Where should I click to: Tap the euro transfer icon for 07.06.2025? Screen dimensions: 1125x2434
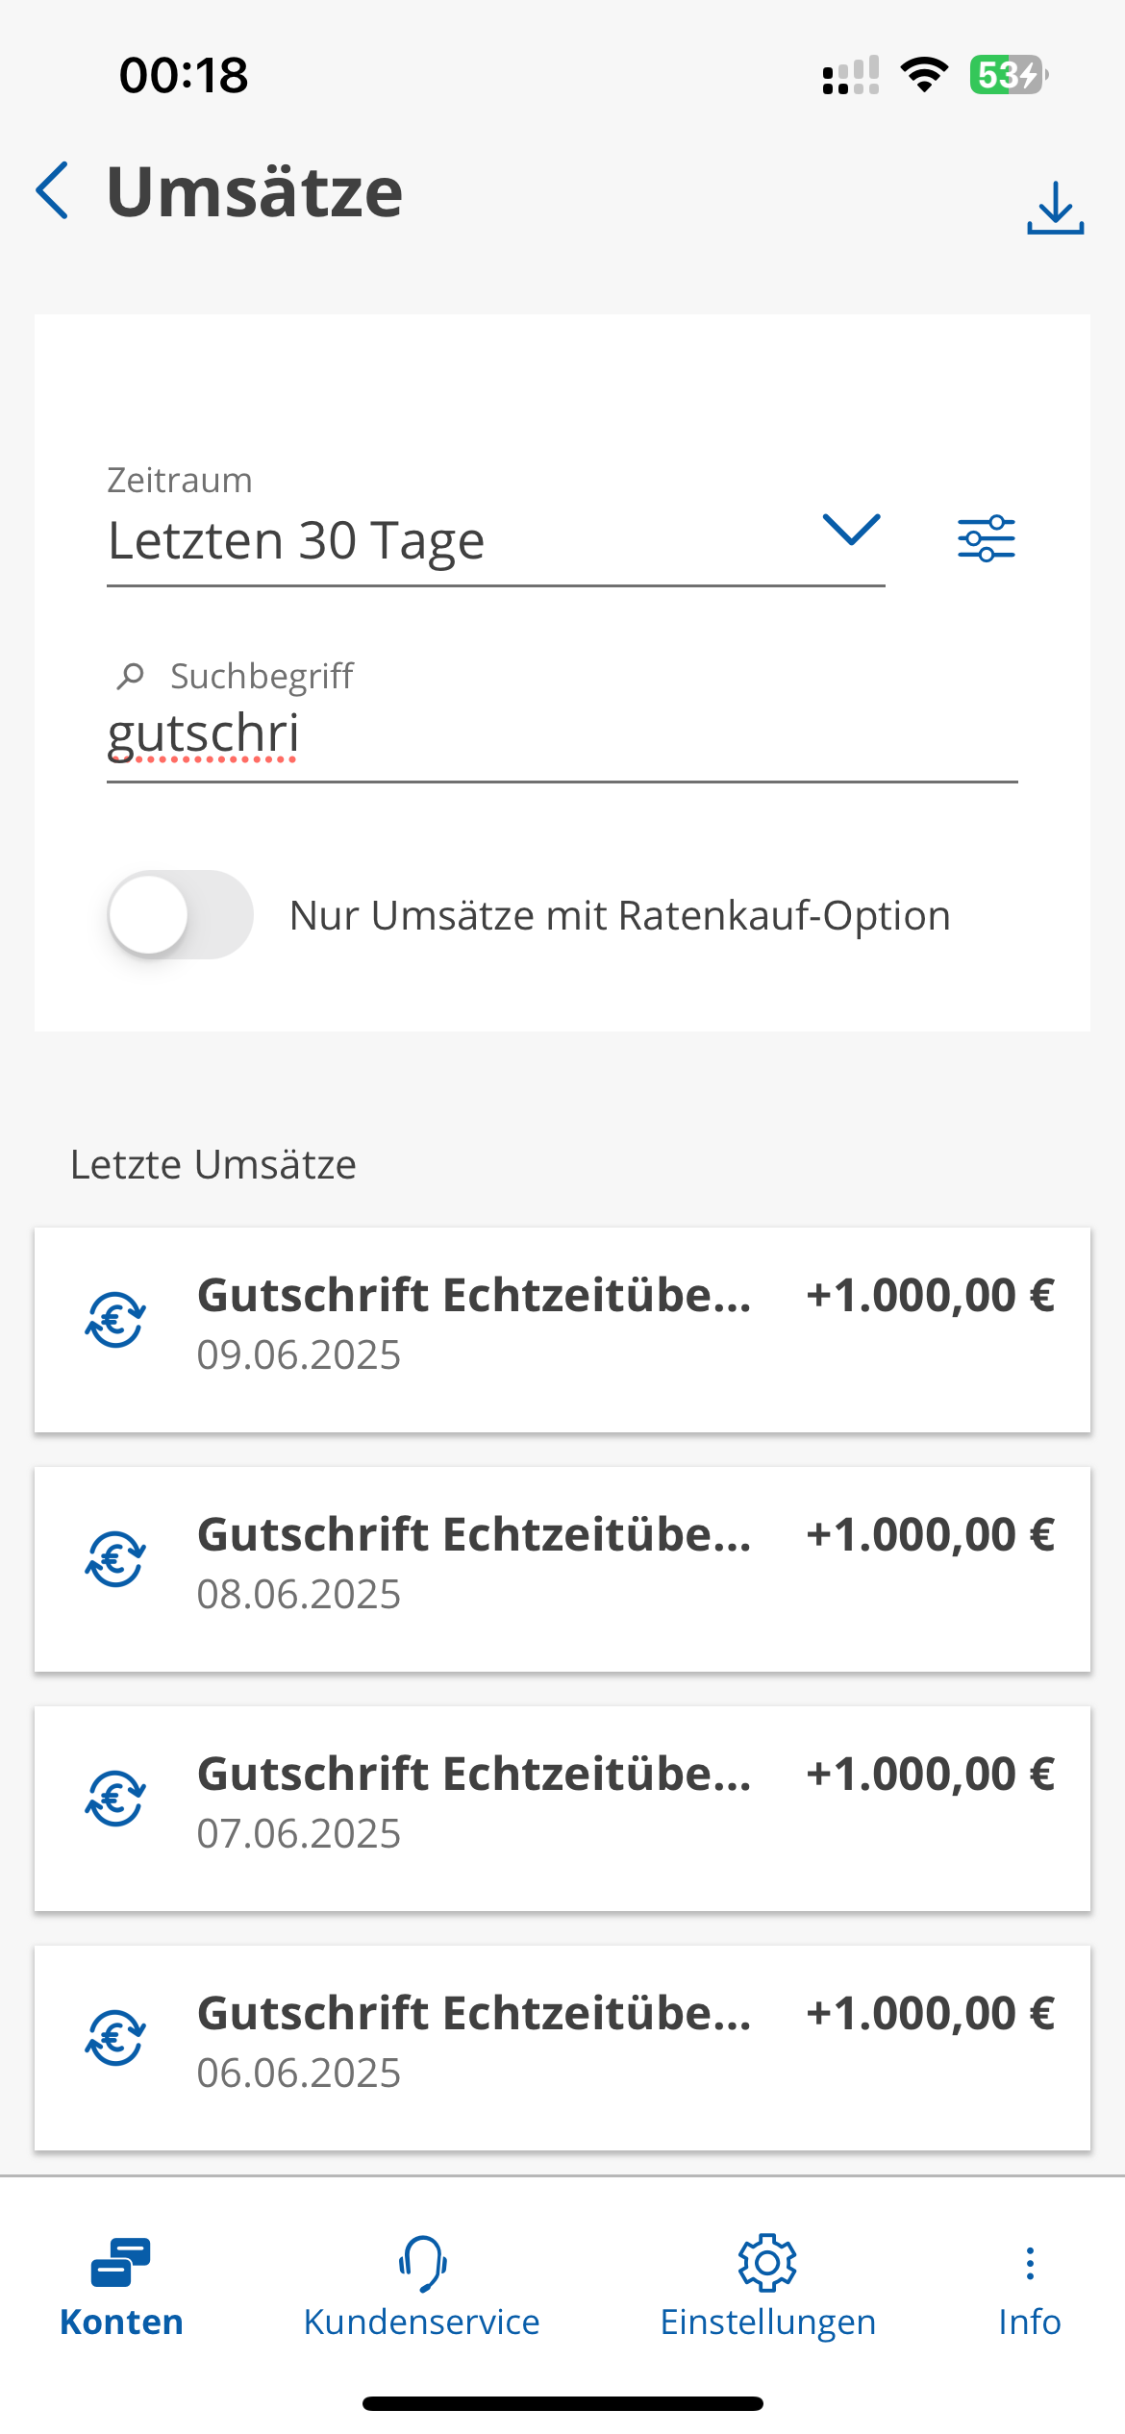pyautogui.click(x=115, y=1799)
